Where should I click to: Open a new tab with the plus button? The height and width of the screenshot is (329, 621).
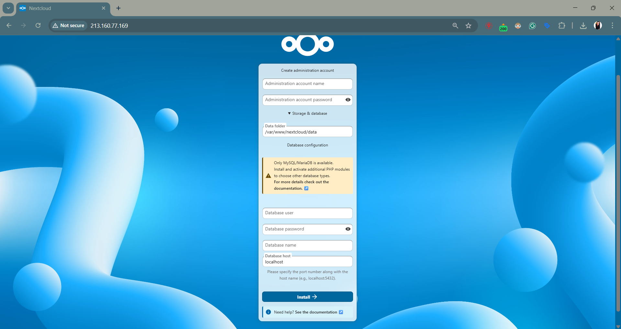(118, 8)
